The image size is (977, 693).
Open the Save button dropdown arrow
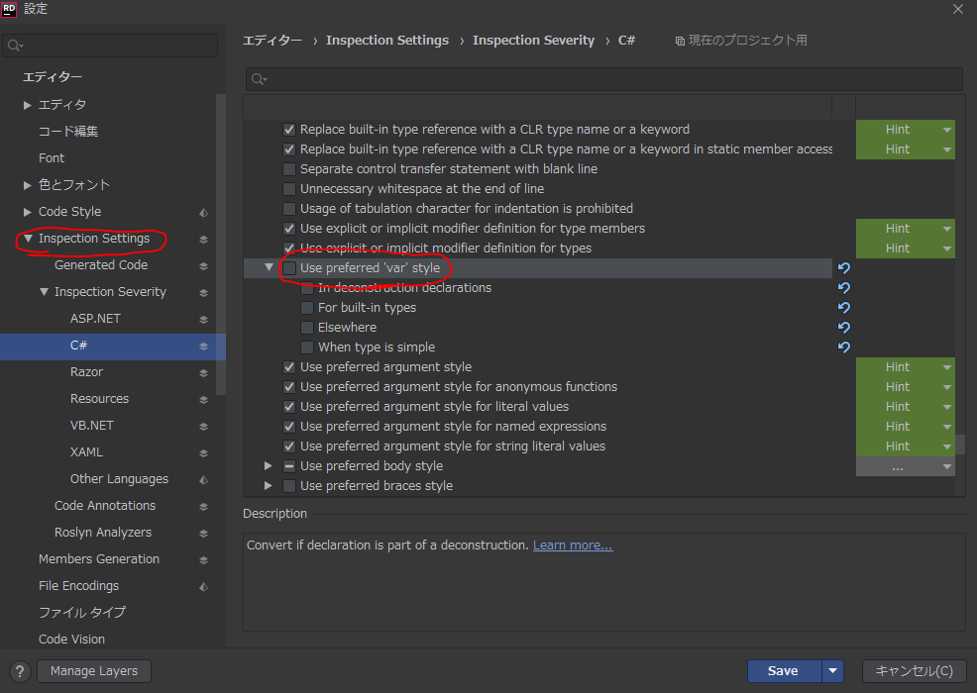pos(833,671)
